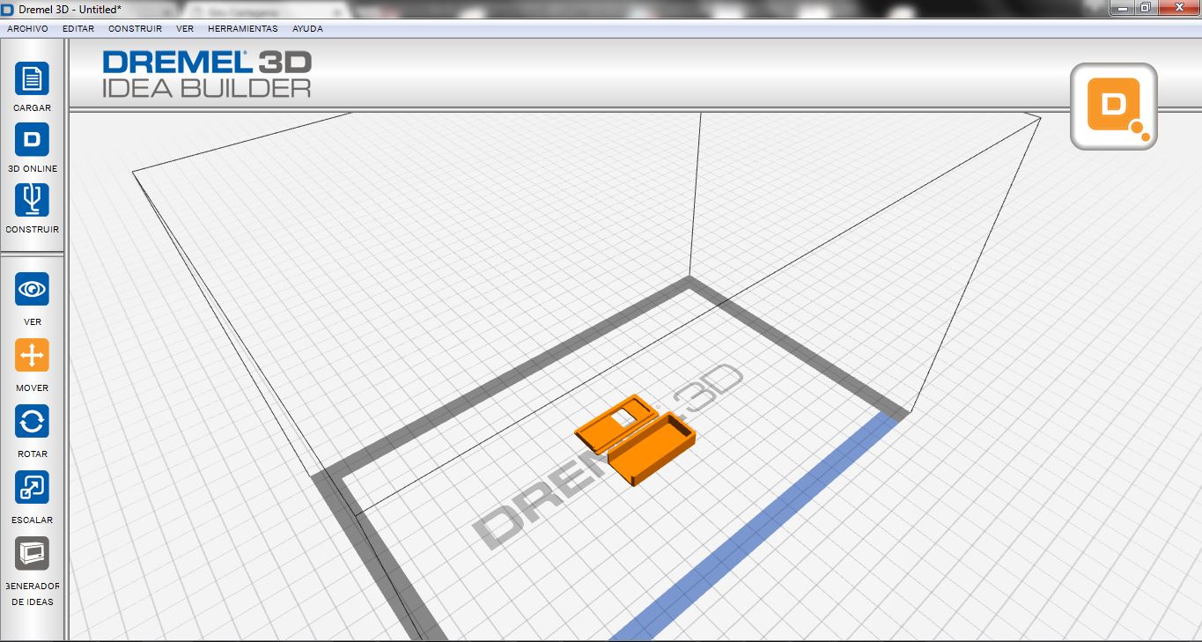1202x642 pixels.
Task: Activate the Mover move tool
Action: coord(32,355)
